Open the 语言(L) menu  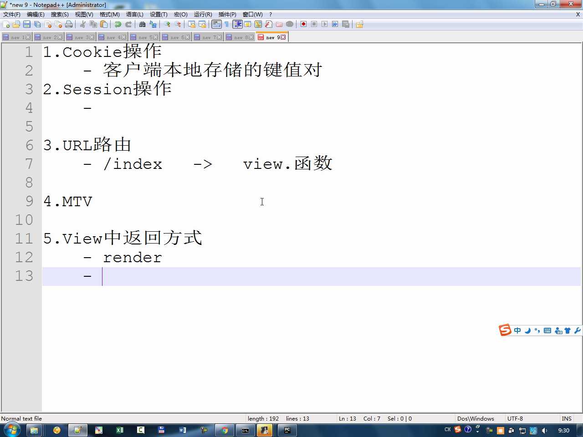pos(134,15)
